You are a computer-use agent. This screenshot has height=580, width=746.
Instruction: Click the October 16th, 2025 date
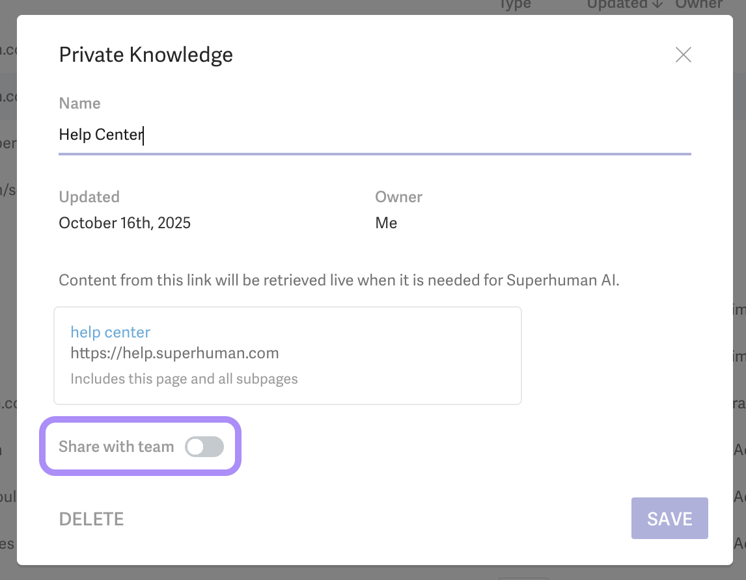pyautogui.click(x=124, y=223)
